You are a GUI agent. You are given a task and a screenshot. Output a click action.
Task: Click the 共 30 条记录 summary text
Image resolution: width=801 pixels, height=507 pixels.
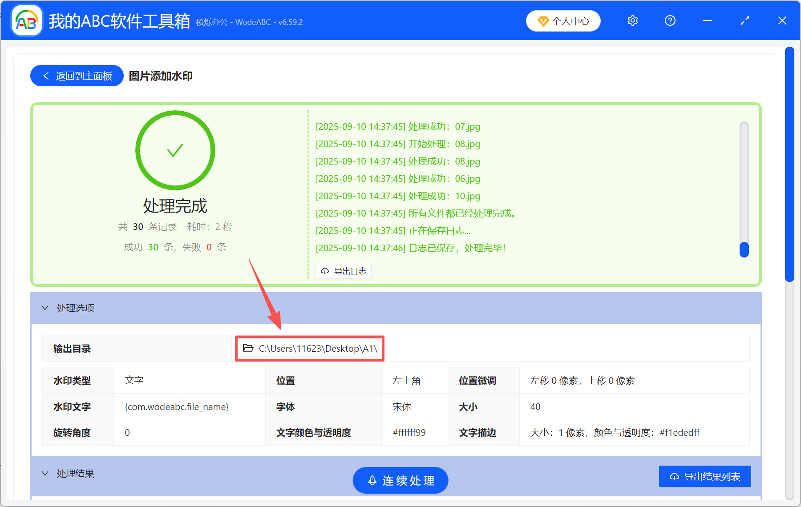click(x=147, y=227)
